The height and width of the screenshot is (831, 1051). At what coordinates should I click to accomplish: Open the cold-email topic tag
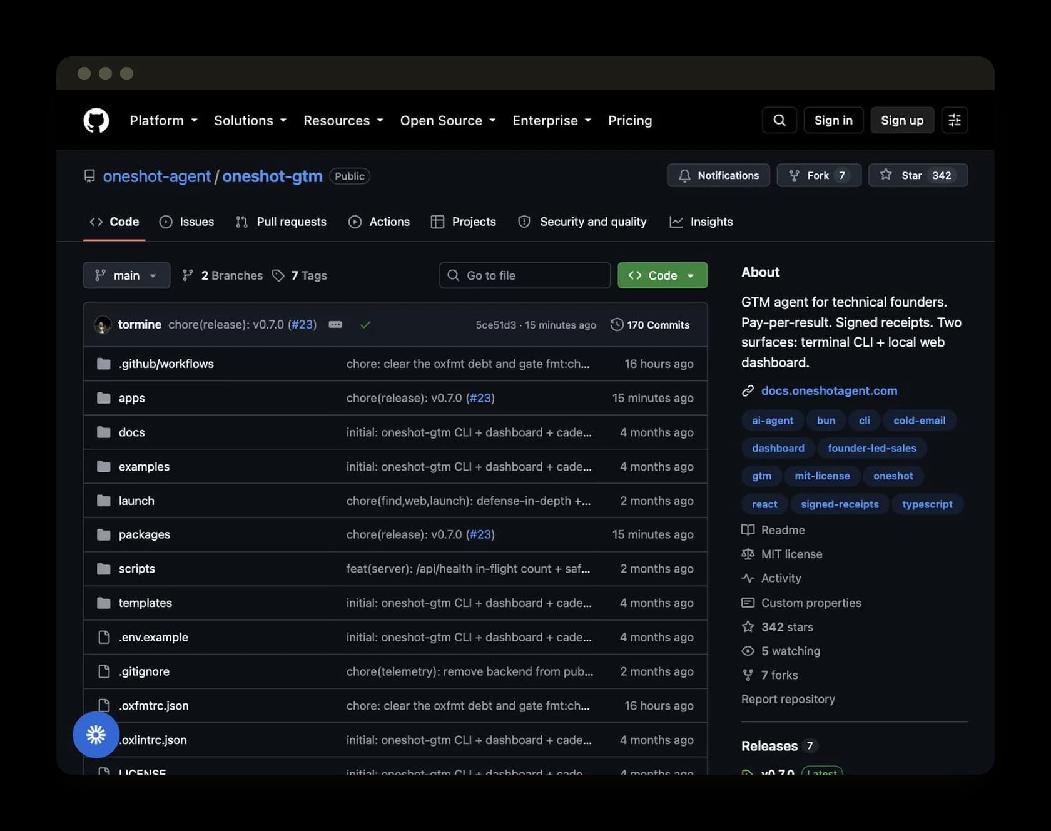click(920, 421)
